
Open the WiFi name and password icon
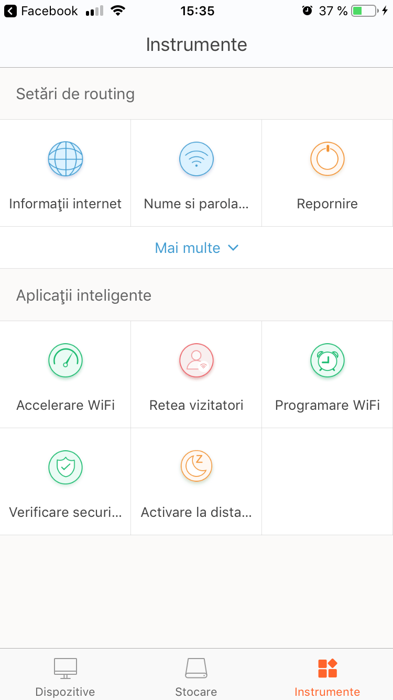tap(196, 158)
